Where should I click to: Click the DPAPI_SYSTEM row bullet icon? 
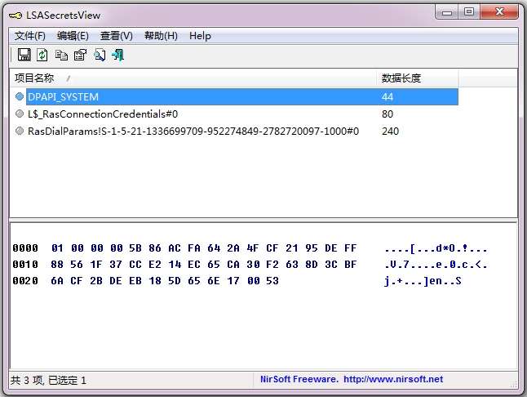[20, 96]
